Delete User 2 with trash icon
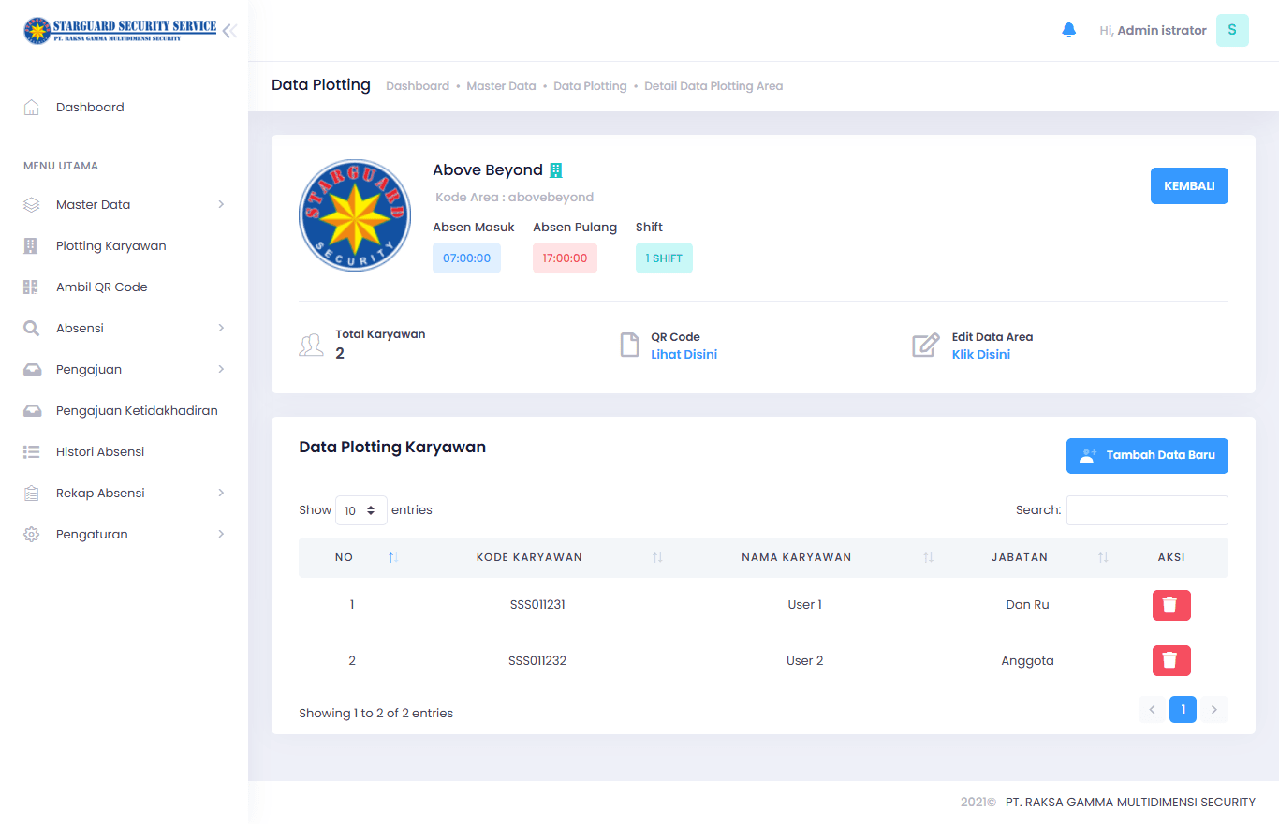This screenshot has width=1279, height=825. pyautogui.click(x=1170, y=661)
